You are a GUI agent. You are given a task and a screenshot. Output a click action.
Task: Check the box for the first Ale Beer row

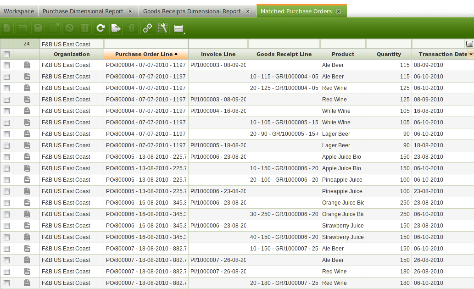coord(6,65)
